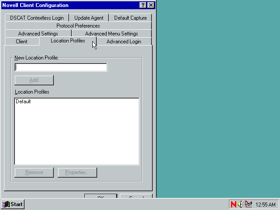Click the red Novell N tray icon
The width and height of the screenshot is (280, 210).
click(x=233, y=204)
